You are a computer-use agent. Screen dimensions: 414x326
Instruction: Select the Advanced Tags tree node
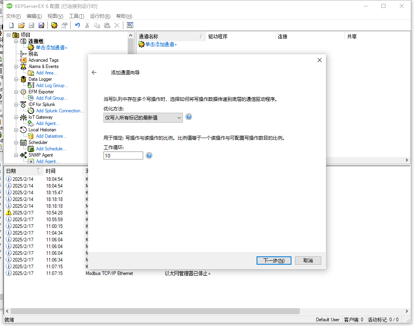pos(43,60)
